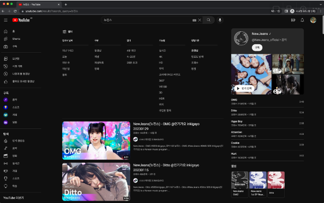Toggle the HD feature filter
This screenshot has width=324, height=203.
[161, 63]
